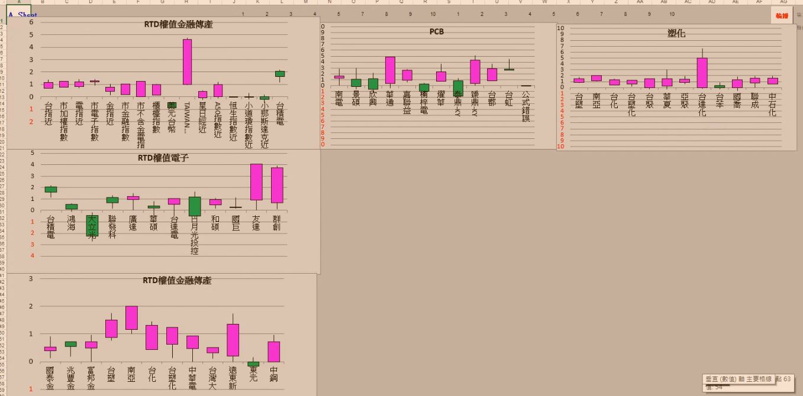This screenshot has height=396, width=803.
Task: Click the tall TAIWAN candlestick bar
Action: pyautogui.click(x=187, y=62)
